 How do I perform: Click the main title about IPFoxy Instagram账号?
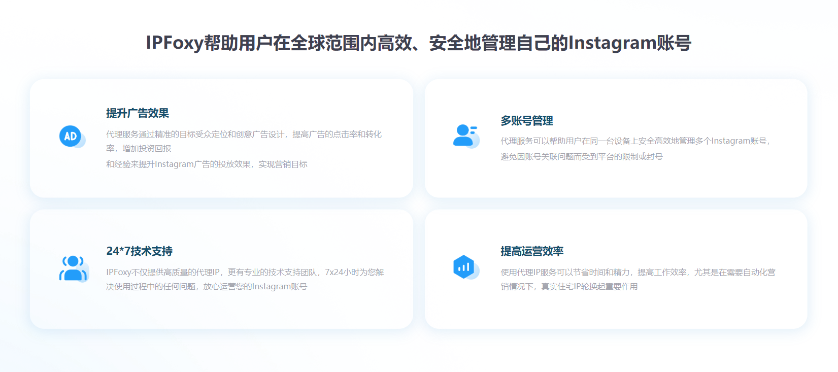coord(419,43)
